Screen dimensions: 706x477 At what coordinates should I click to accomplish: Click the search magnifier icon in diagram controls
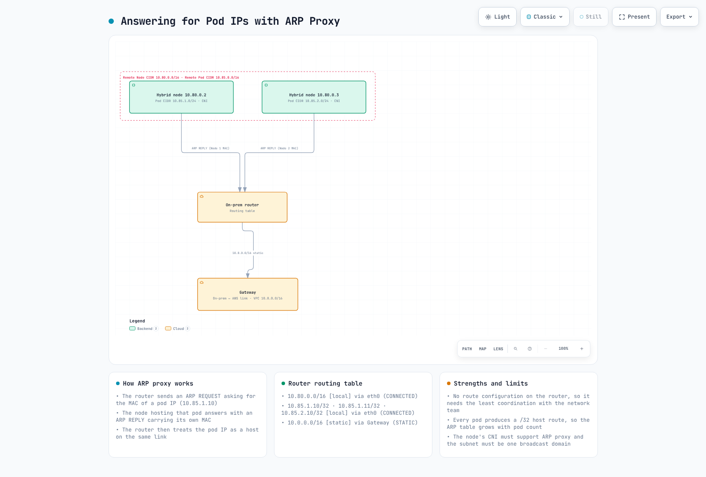[x=515, y=349]
